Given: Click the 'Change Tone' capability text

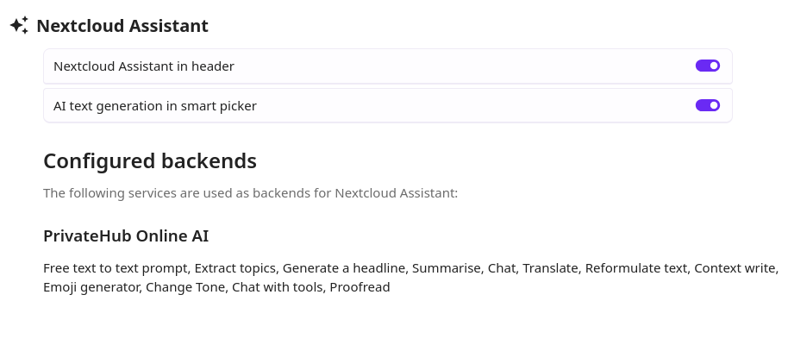Looking at the screenshot, I should (184, 287).
